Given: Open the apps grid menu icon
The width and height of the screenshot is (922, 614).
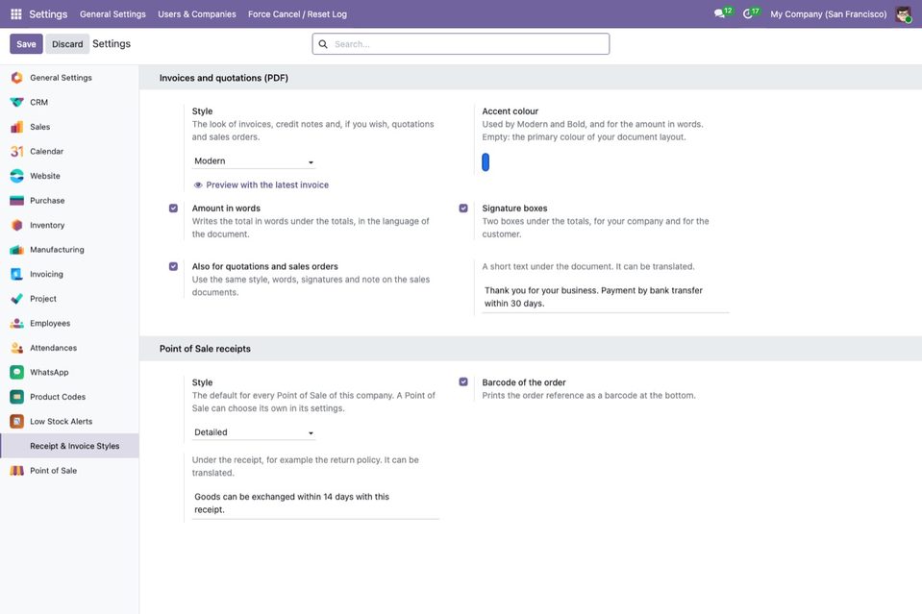Looking at the screenshot, I should (x=16, y=14).
